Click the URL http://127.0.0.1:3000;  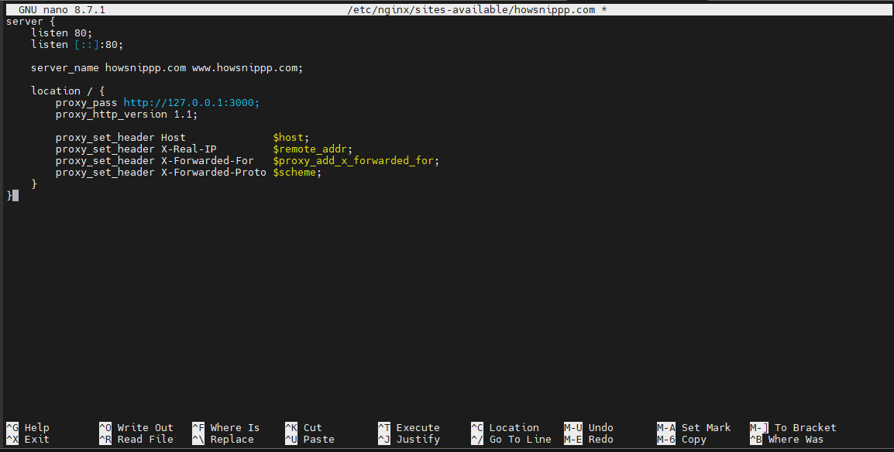191,102
